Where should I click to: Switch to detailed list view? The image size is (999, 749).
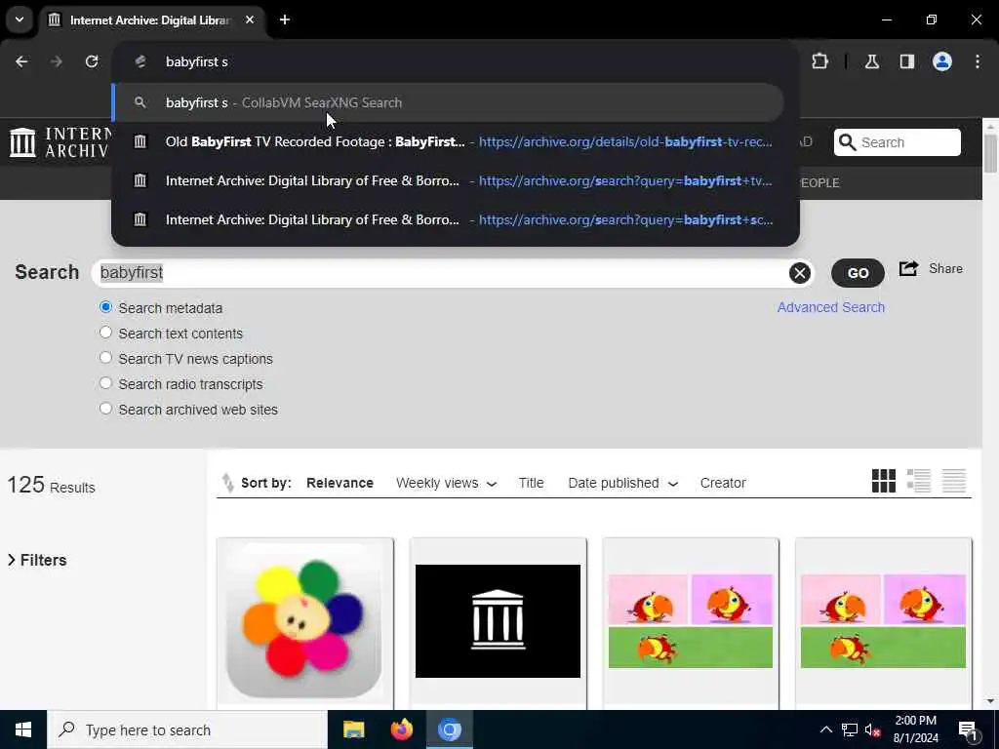coord(919,481)
